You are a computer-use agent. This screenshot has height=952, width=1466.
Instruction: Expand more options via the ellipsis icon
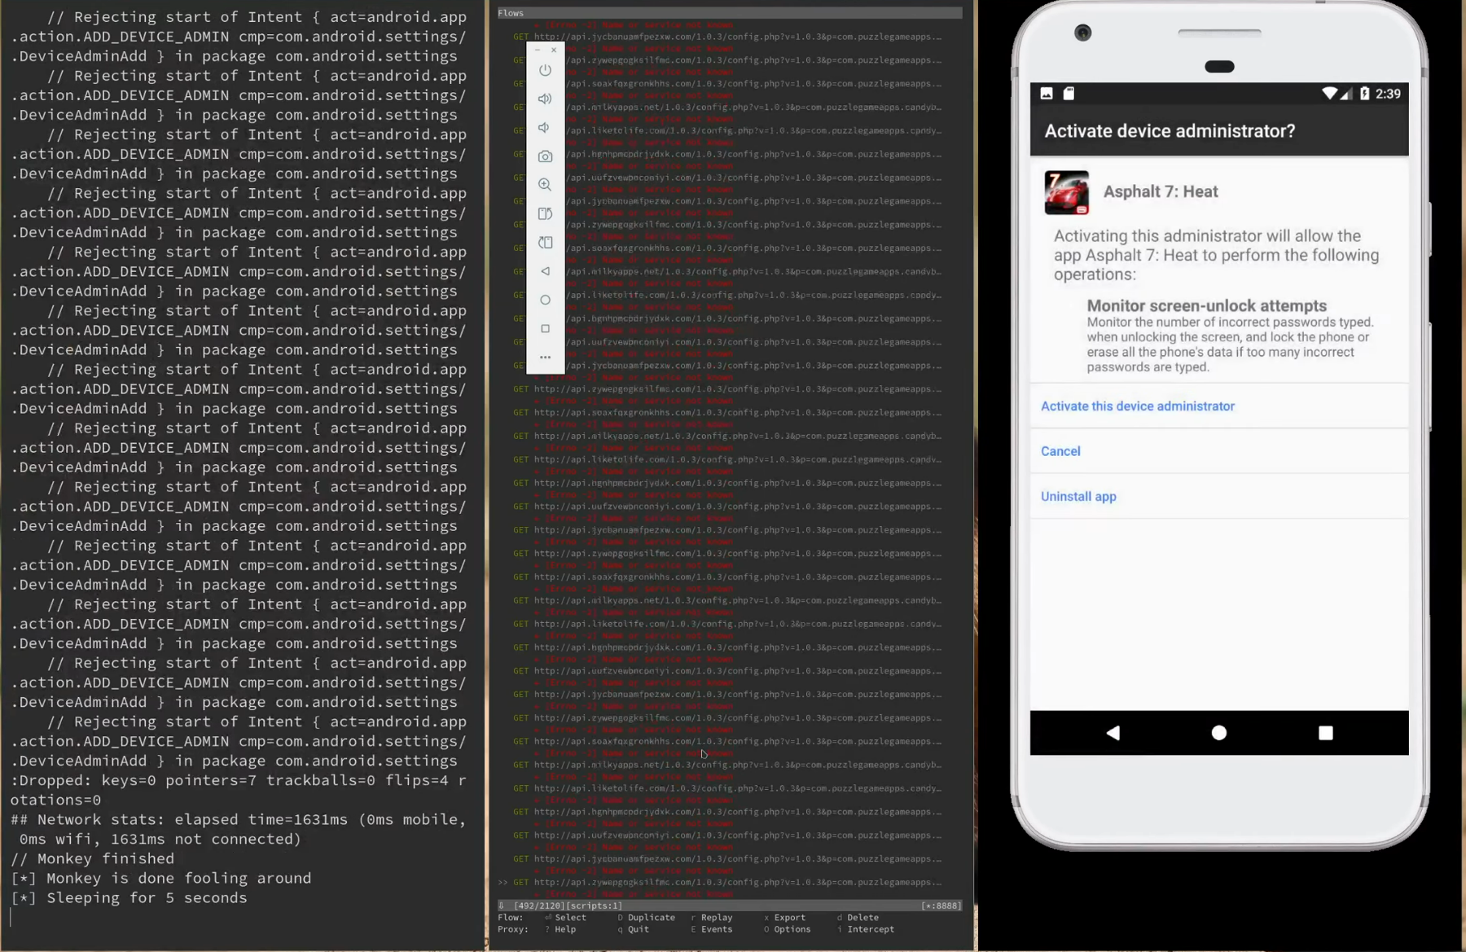click(544, 357)
